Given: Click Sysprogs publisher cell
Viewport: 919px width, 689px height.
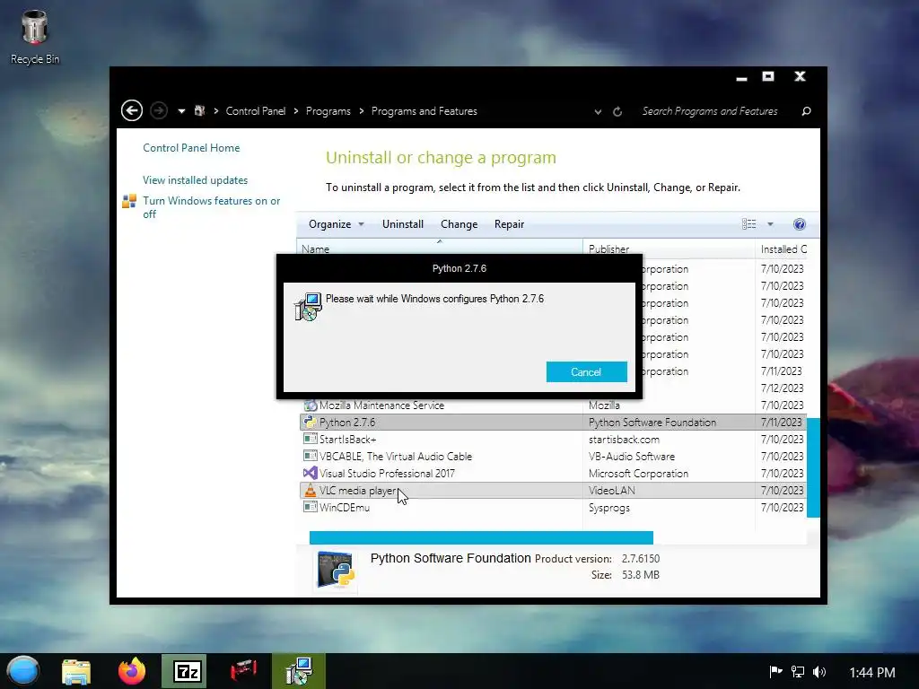Looking at the screenshot, I should 609,508.
